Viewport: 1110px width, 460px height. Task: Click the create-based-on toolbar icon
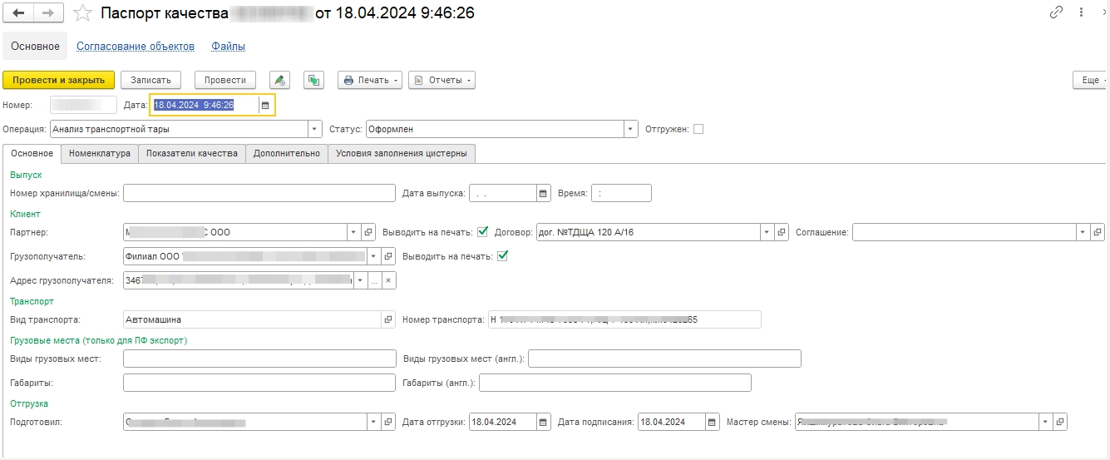pos(313,80)
